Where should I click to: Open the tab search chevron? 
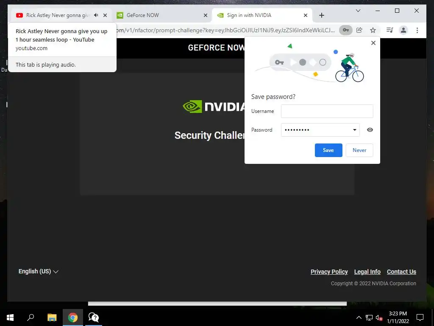358,11
